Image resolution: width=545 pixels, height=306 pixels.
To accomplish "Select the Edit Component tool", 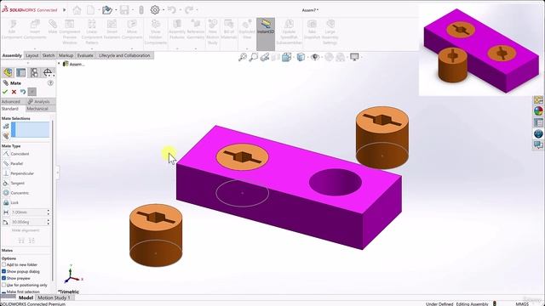I will (x=12, y=29).
